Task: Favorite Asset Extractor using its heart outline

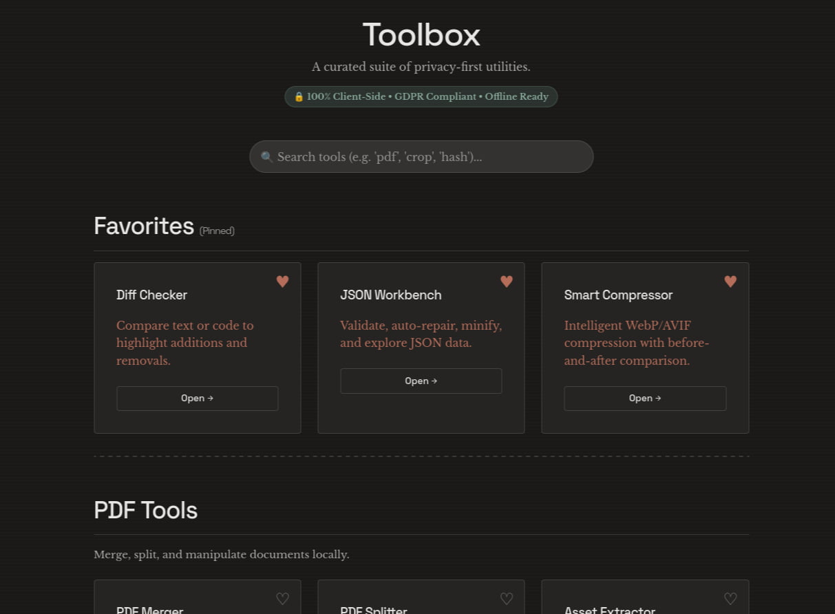Action: [x=730, y=598]
